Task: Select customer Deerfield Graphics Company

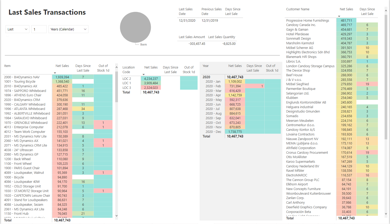Action: tap(307, 207)
